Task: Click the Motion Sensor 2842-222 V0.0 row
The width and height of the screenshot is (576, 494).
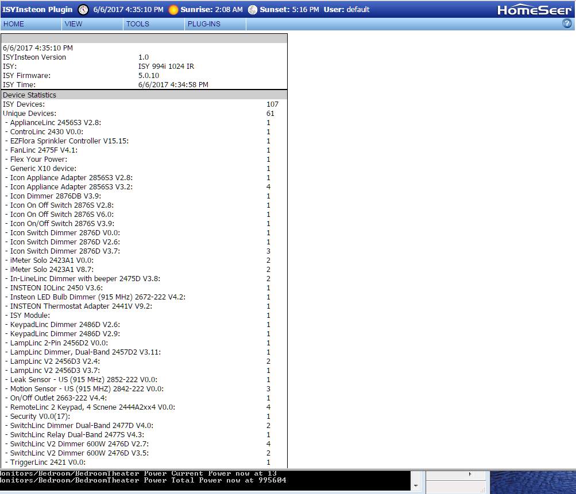Action: 144,388
